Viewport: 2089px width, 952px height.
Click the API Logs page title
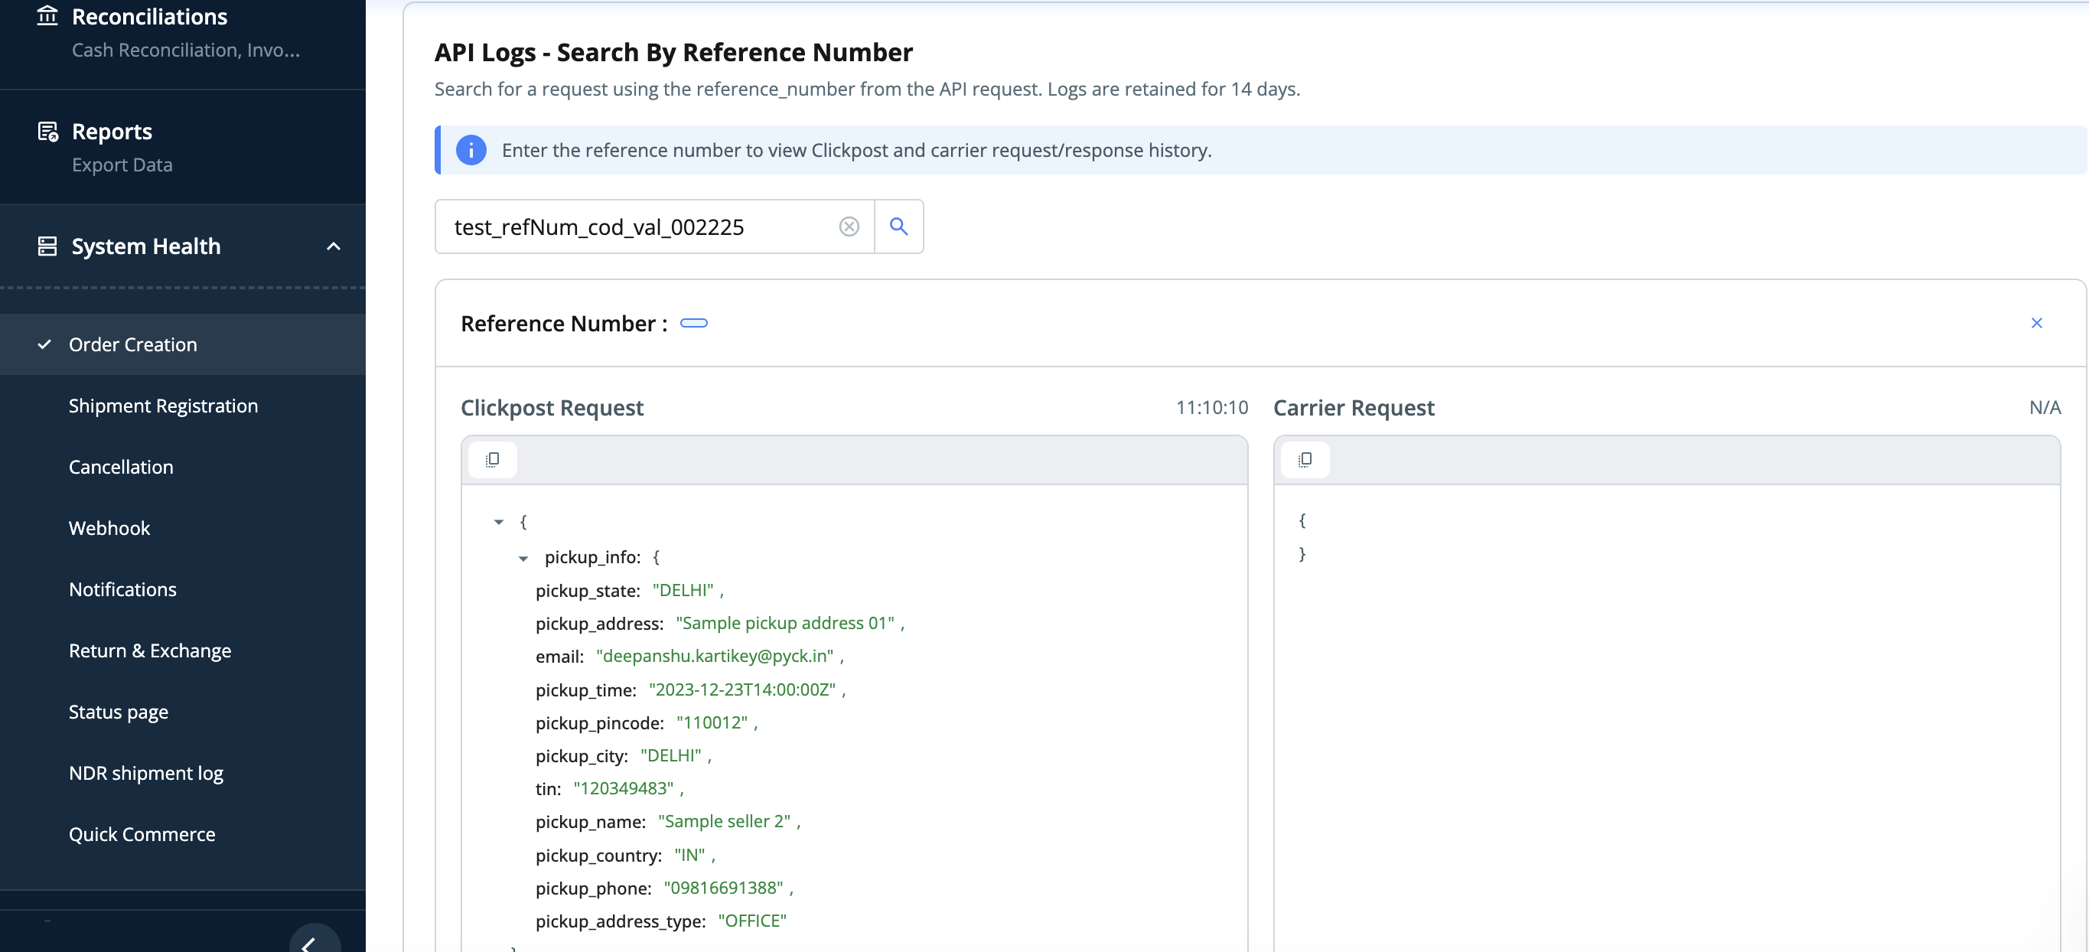673,52
